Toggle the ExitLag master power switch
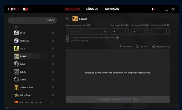182x110 pixels. (25, 9)
